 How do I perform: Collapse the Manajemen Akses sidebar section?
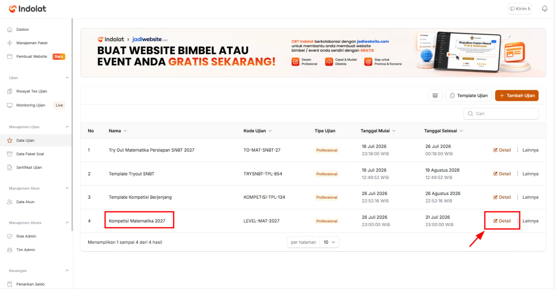(x=67, y=222)
